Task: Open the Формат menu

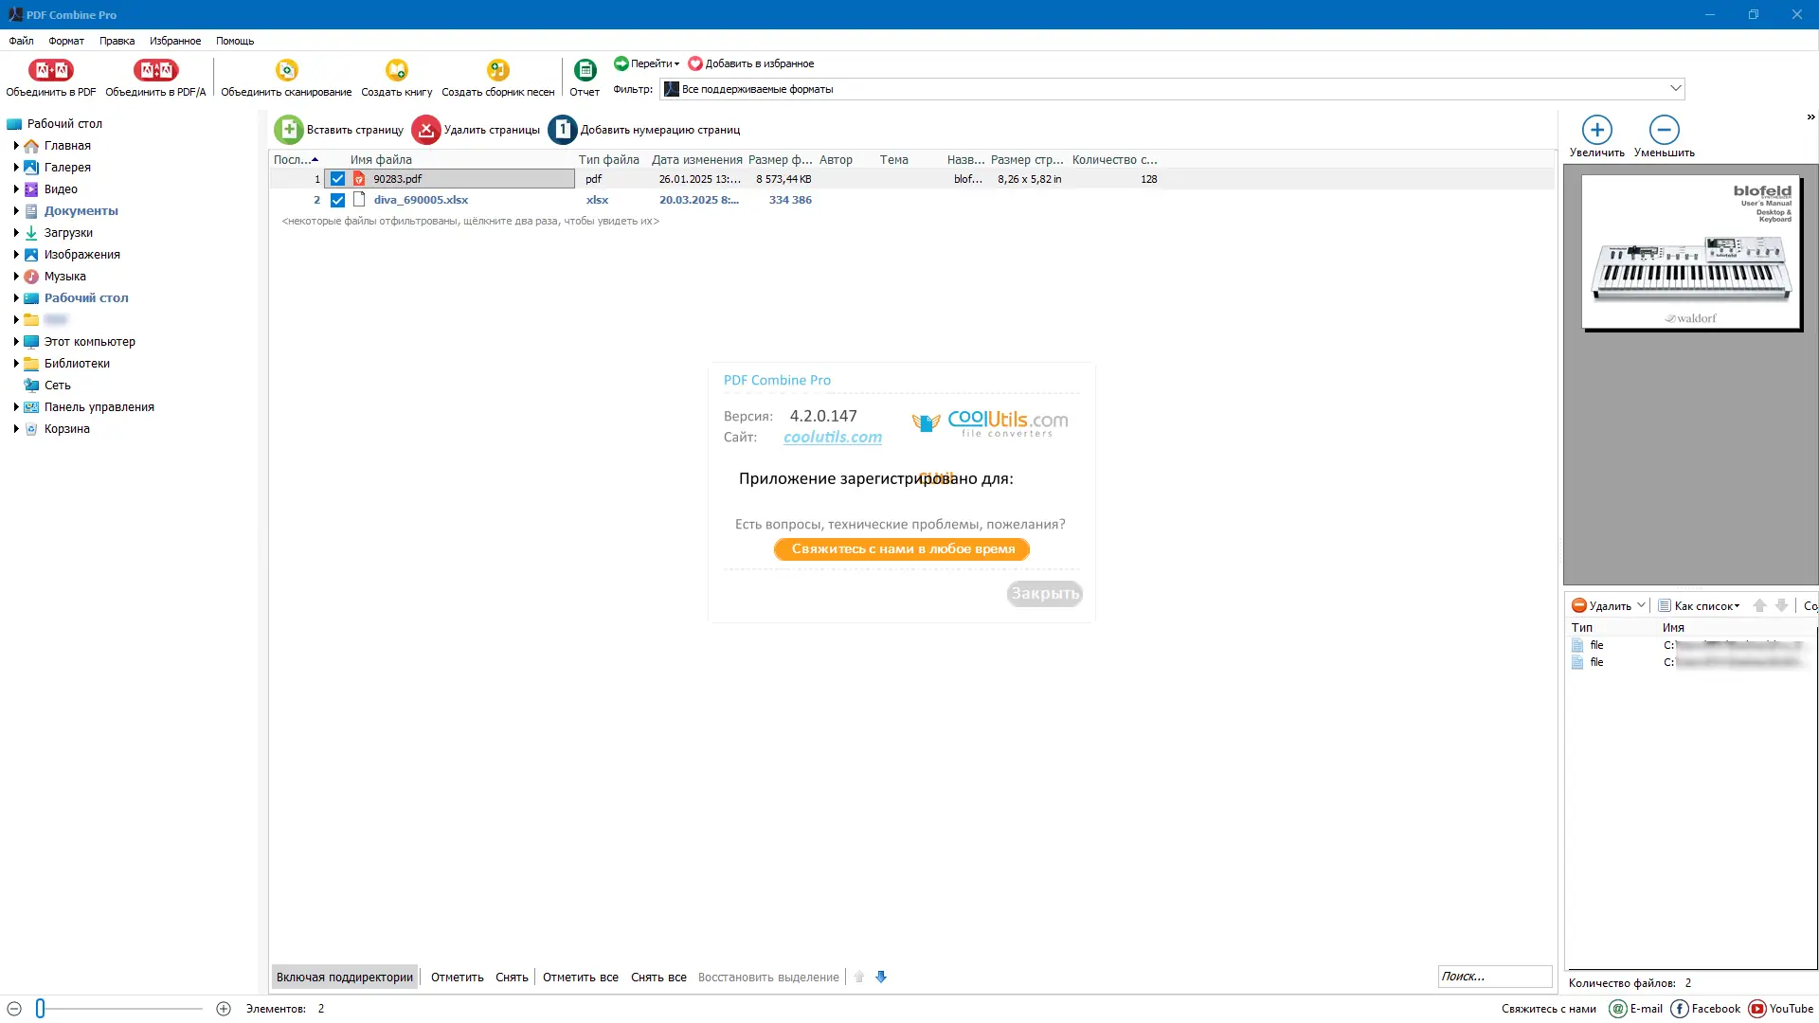Action: click(66, 41)
